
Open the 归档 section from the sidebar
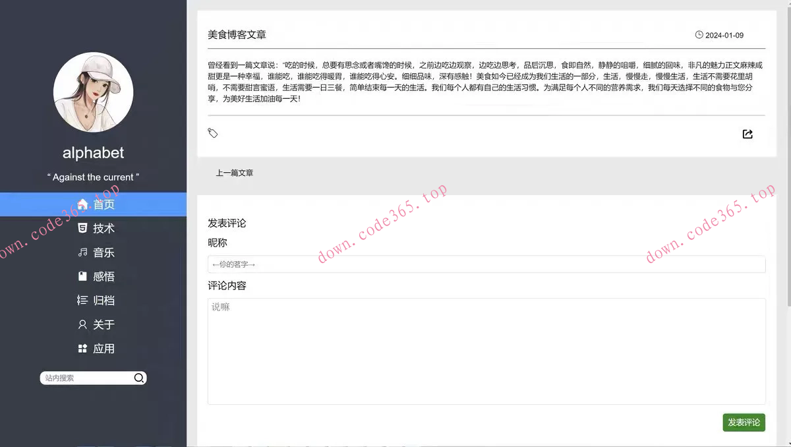point(103,301)
